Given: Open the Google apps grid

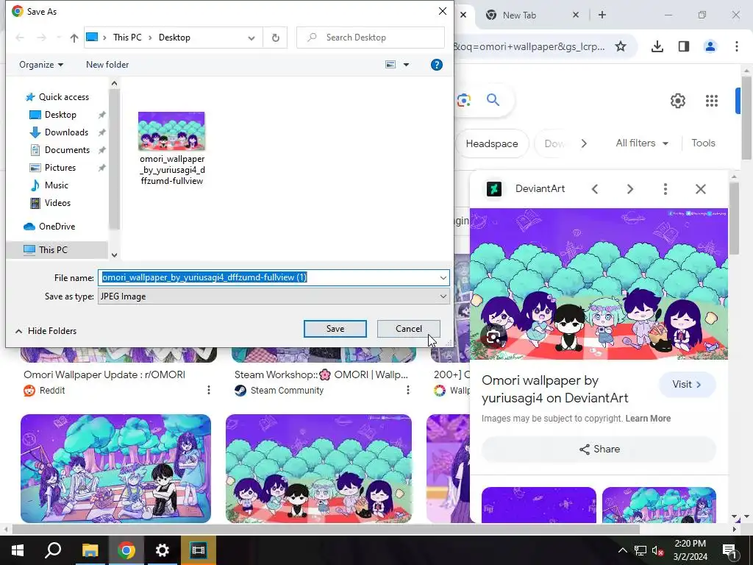Looking at the screenshot, I should (712, 101).
